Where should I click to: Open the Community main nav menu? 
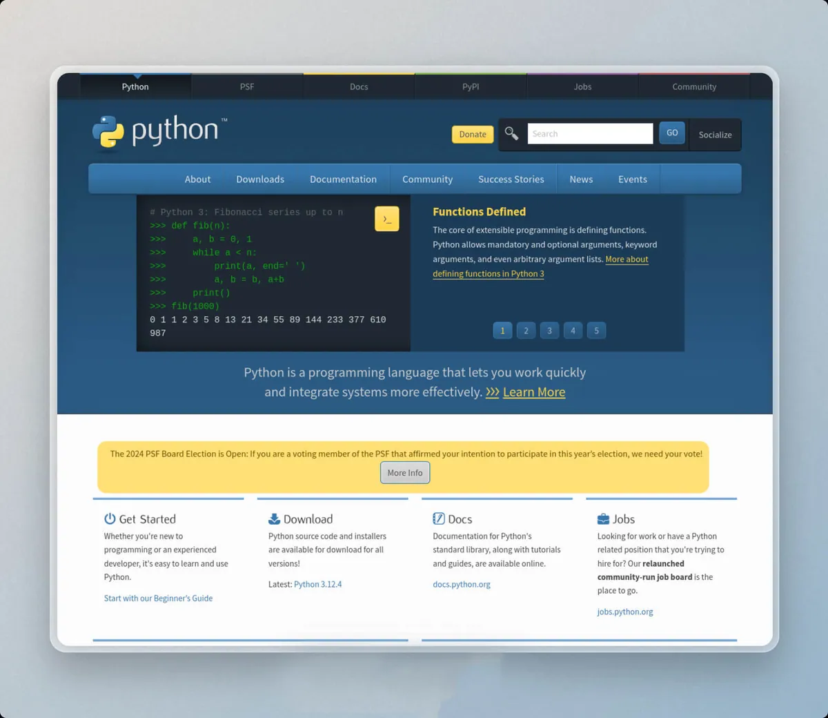(x=428, y=179)
